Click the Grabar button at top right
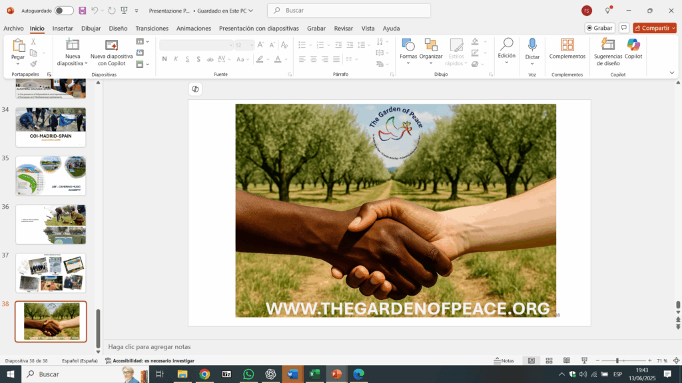Screen dimensions: 682x383 coord(599,28)
